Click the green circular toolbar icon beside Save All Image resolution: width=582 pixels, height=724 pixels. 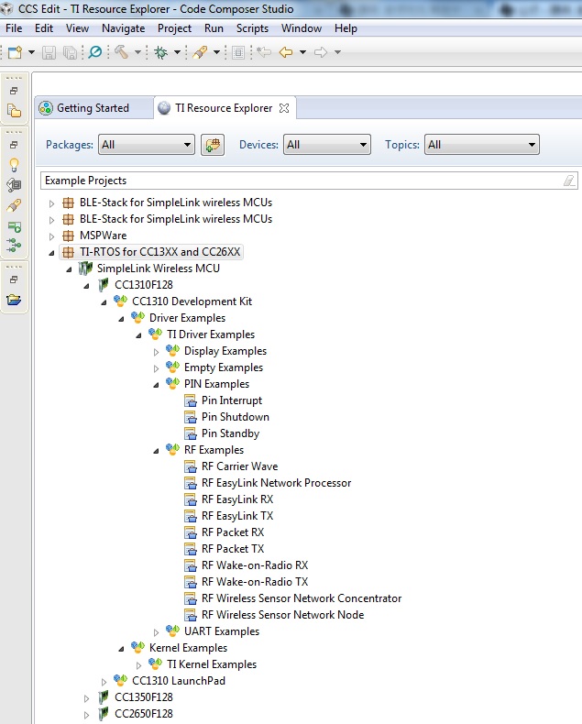click(95, 51)
